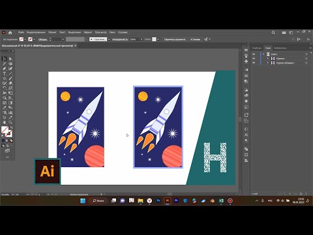Select the Eyedropper tool

click(x=5, y=108)
